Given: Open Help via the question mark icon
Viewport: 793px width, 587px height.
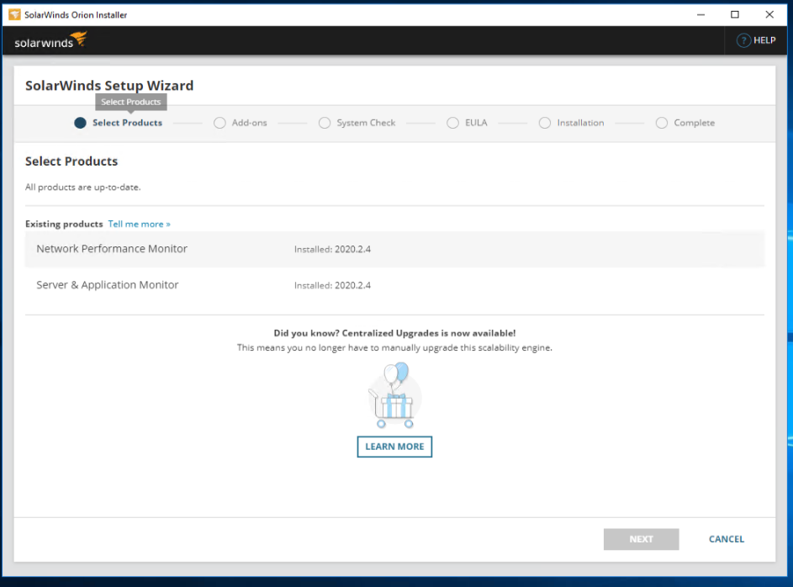Looking at the screenshot, I should click(743, 40).
